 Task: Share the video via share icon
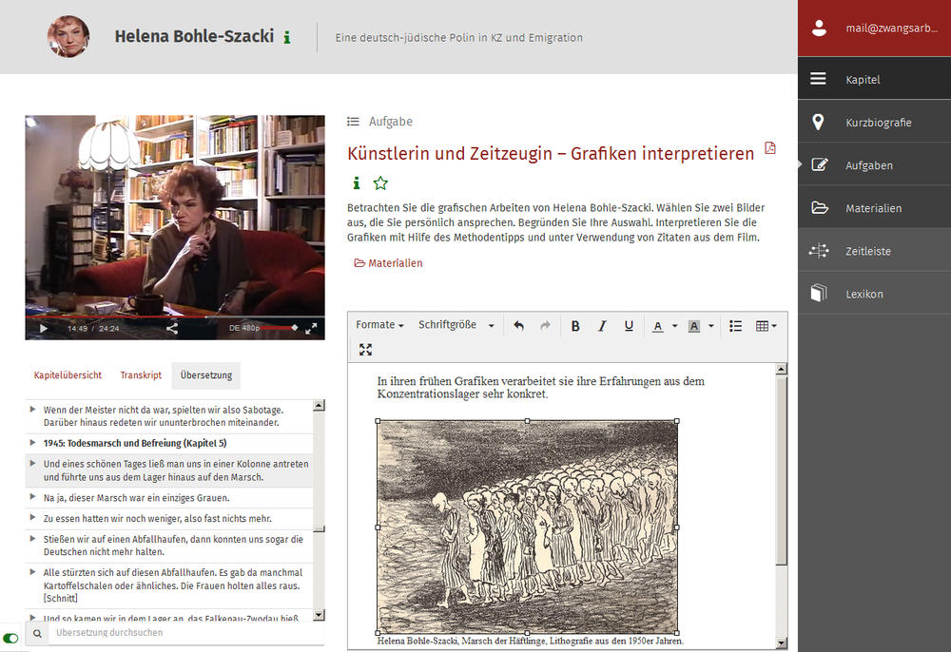[x=172, y=329]
